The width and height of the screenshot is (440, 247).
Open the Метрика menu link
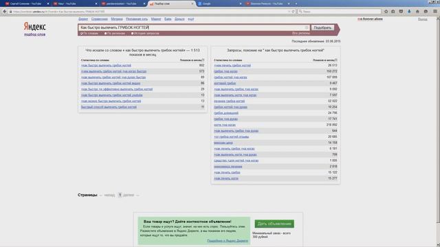tap(117, 19)
